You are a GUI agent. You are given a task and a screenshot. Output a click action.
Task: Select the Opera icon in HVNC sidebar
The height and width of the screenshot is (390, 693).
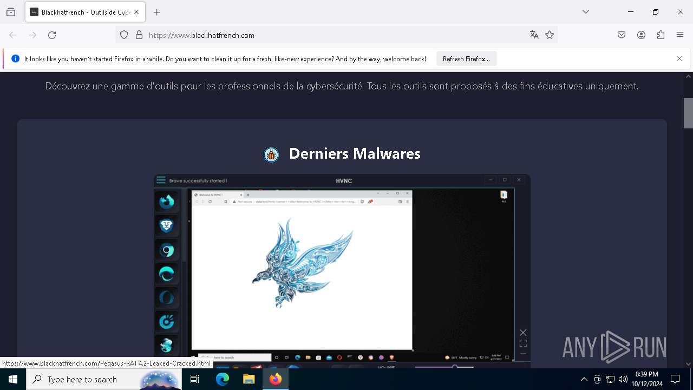(167, 297)
